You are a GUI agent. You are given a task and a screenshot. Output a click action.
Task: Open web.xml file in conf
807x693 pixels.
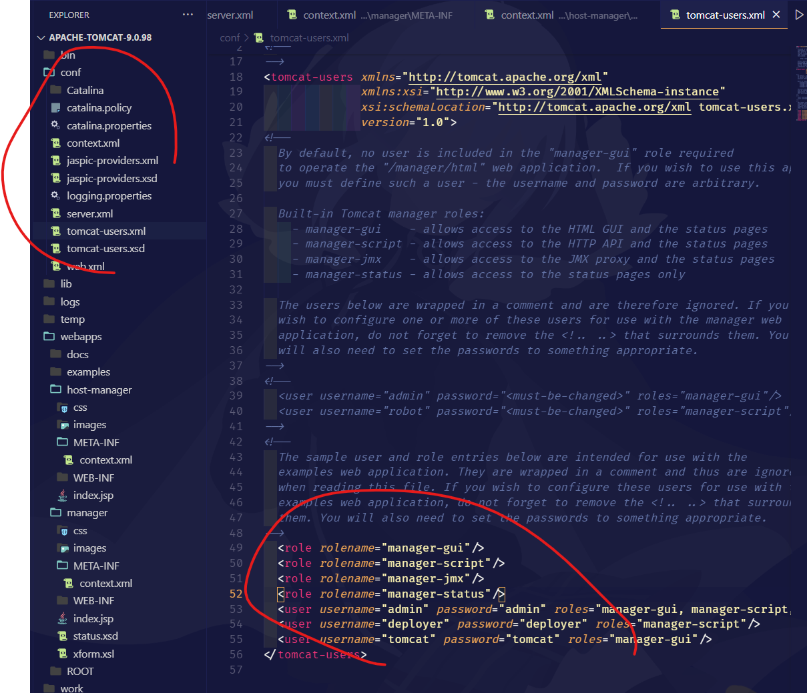coord(85,266)
